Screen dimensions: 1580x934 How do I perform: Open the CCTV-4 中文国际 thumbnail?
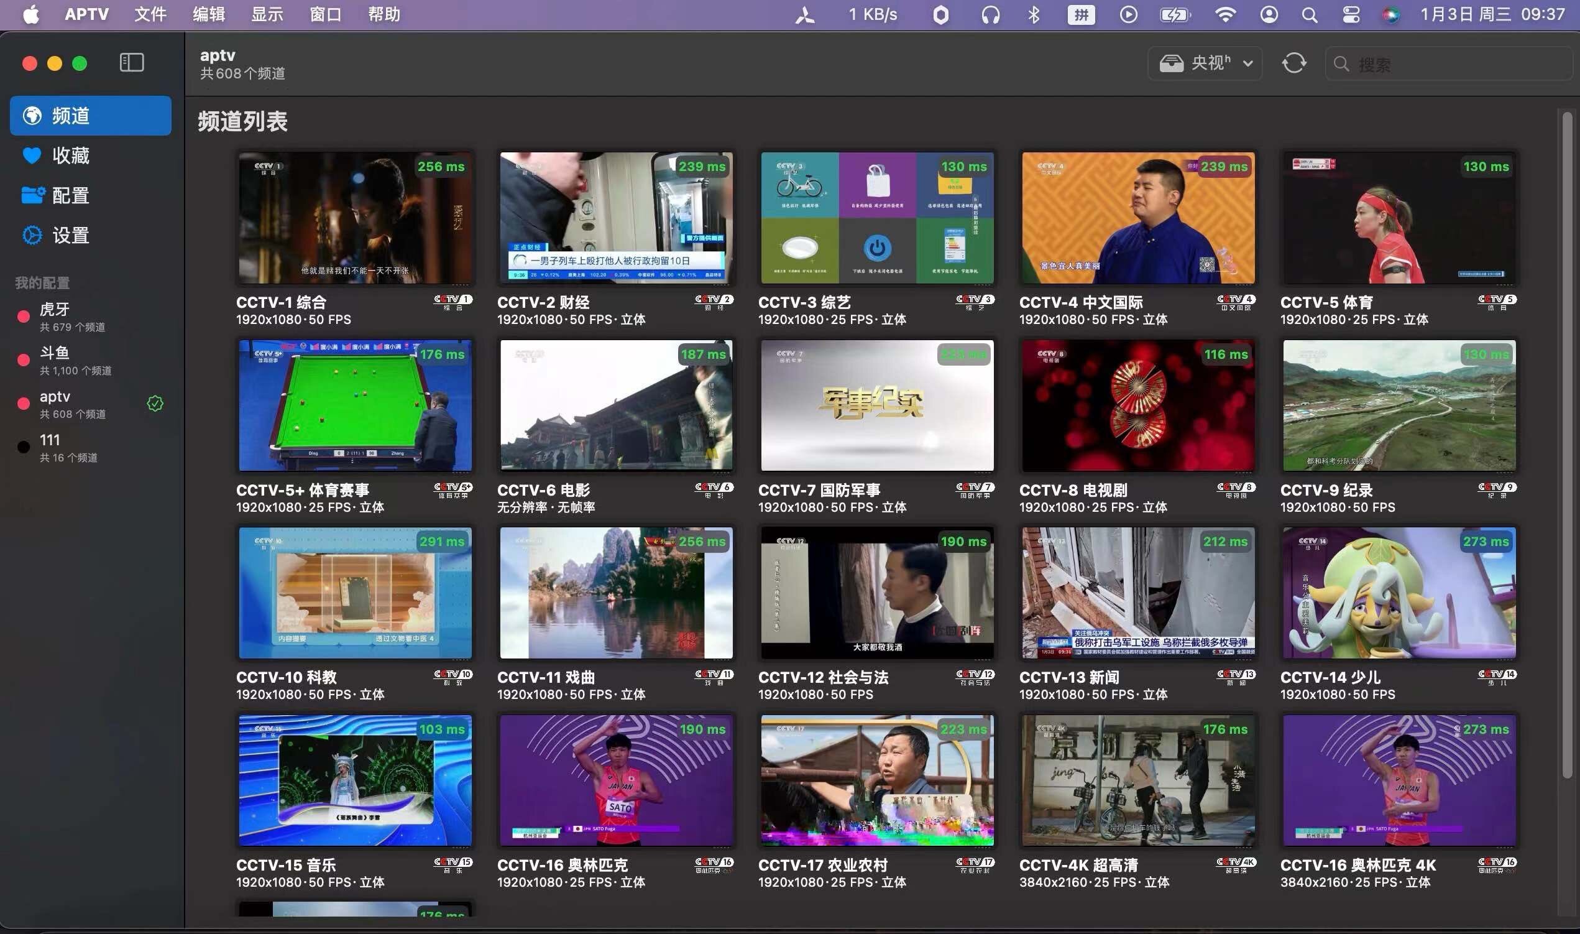point(1139,218)
